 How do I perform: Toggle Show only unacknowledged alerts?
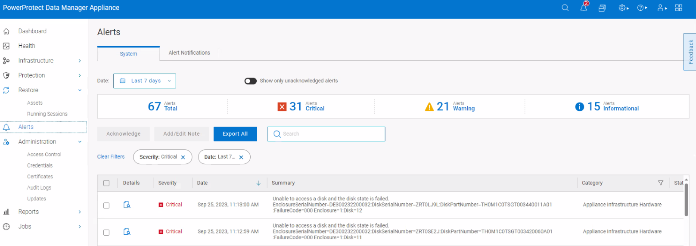point(250,81)
